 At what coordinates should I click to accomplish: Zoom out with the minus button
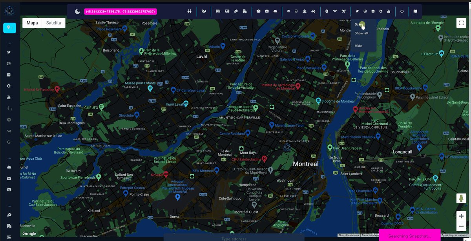(x=461, y=226)
